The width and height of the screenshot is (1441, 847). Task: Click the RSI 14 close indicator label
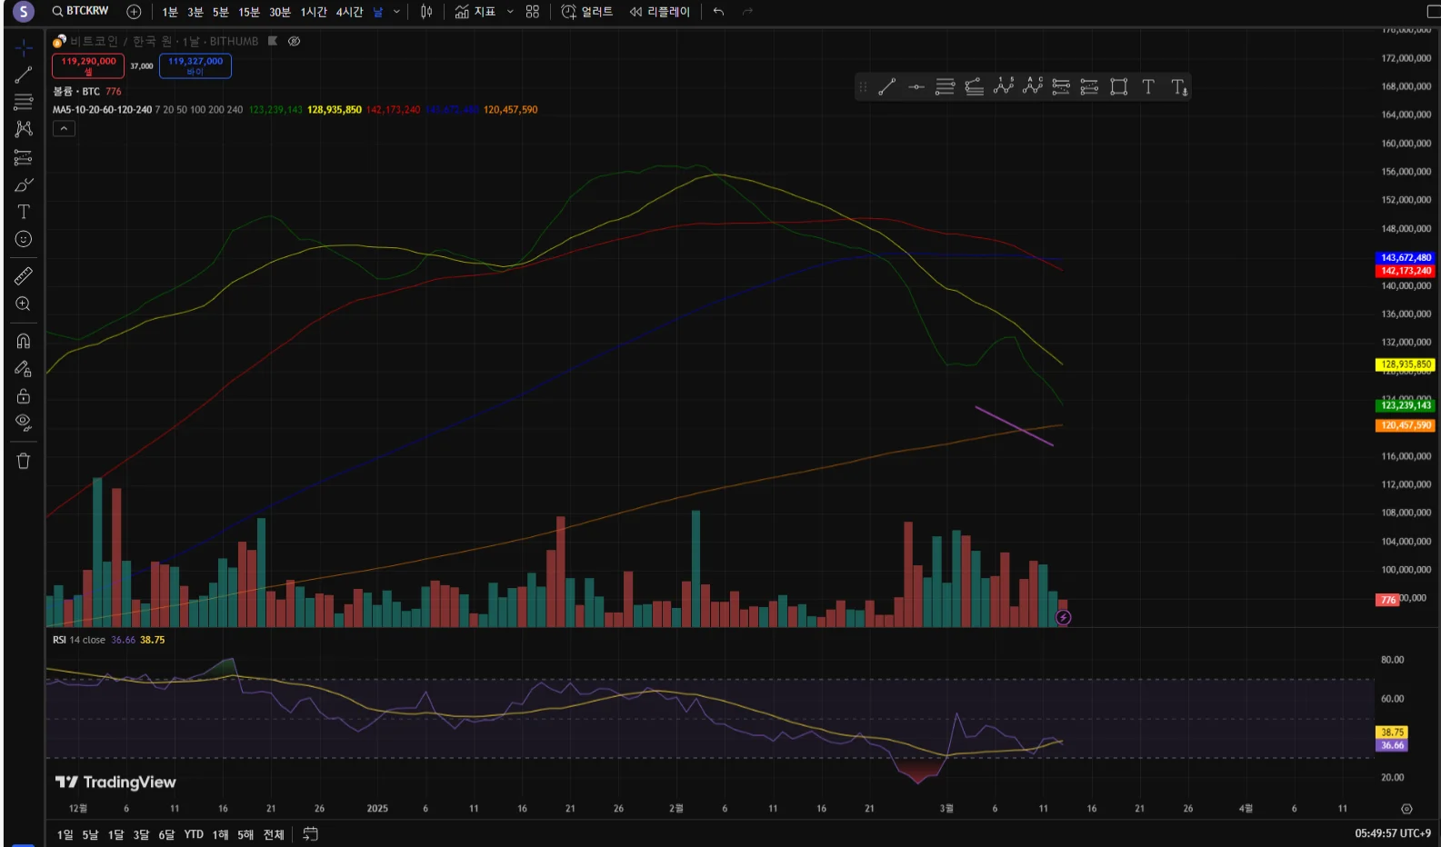pos(79,640)
